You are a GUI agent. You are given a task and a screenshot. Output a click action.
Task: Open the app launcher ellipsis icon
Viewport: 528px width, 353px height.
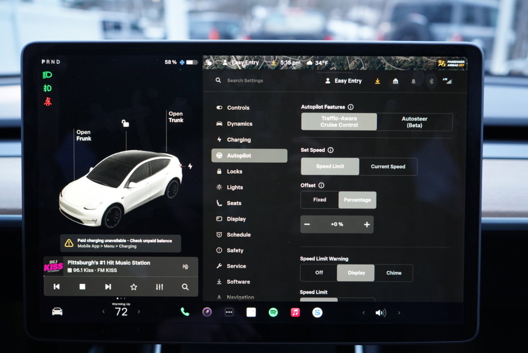pyautogui.click(x=229, y=312)
